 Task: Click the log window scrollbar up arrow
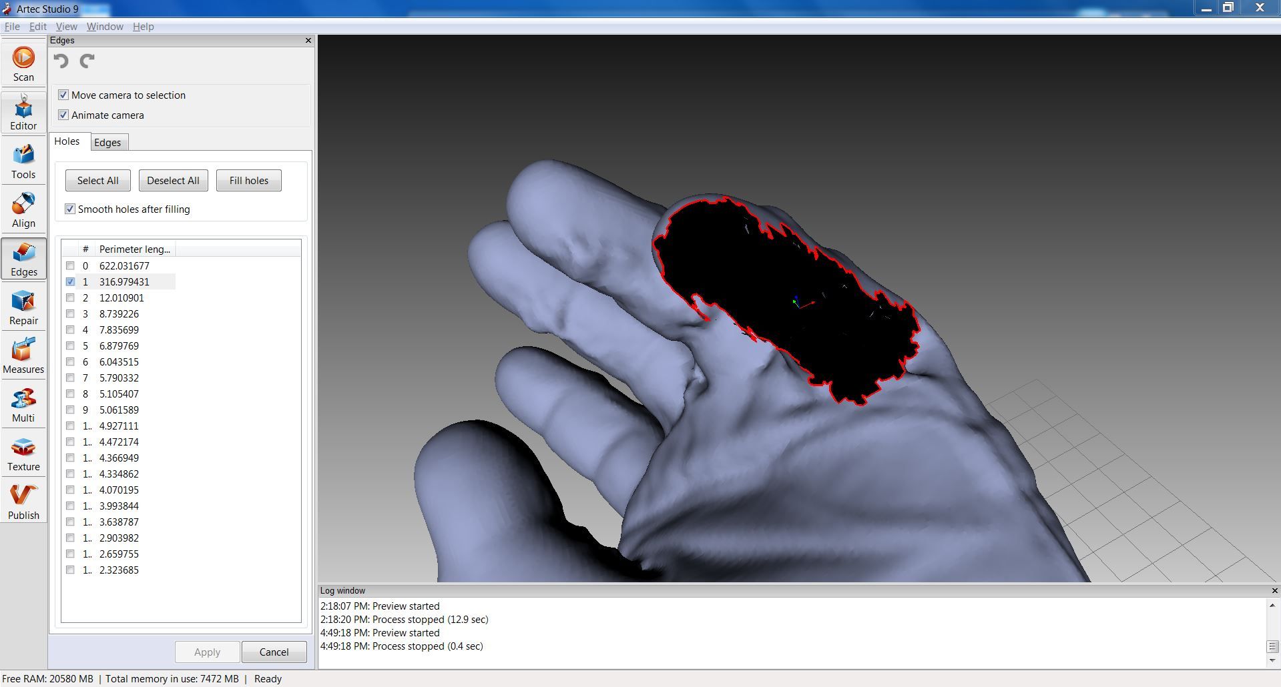coord(1272,606)
